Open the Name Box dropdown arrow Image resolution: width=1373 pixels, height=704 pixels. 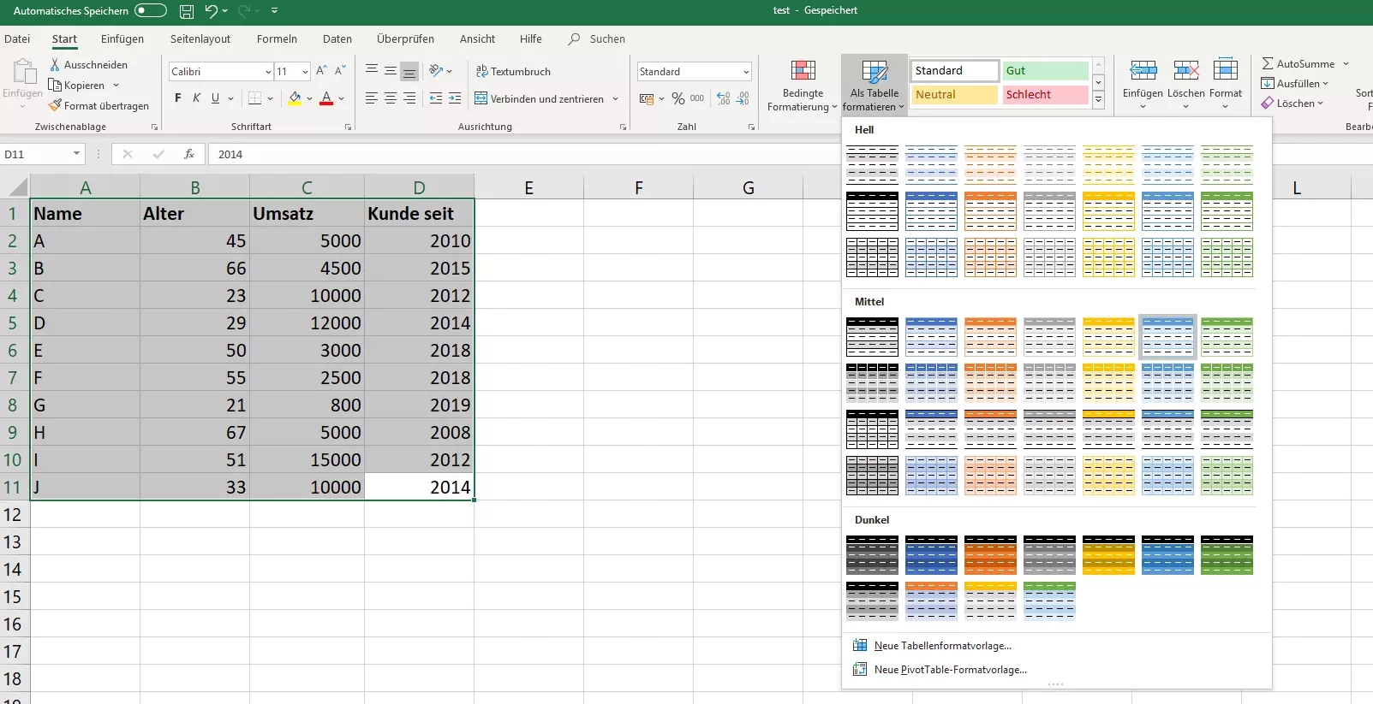pyautogui.click(x=76, y=154)
